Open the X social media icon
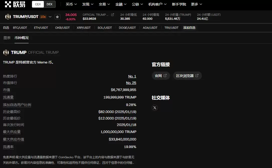272x168 pixels. pyautogui.click(x=155, y=108)
